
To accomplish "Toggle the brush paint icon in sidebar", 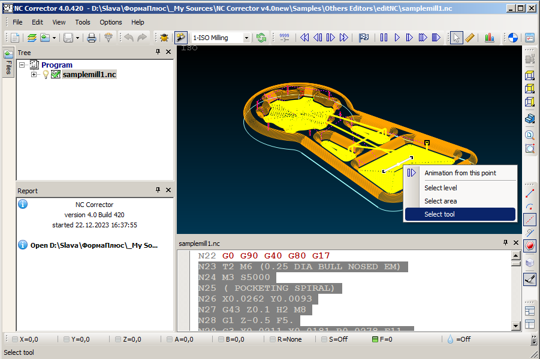I will tap(530, 279).
